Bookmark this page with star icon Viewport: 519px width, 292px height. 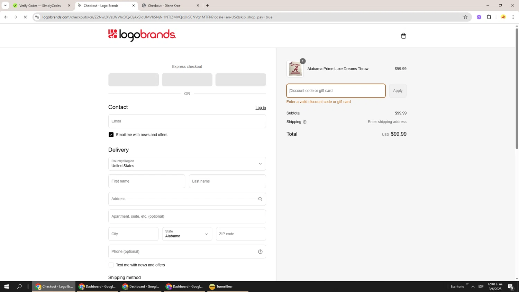465,17
